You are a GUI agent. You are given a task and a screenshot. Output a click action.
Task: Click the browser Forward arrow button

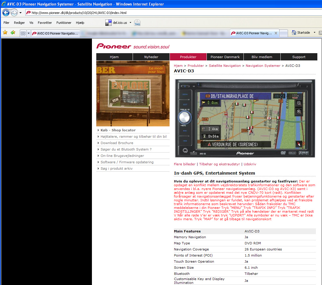click(14, 13)
